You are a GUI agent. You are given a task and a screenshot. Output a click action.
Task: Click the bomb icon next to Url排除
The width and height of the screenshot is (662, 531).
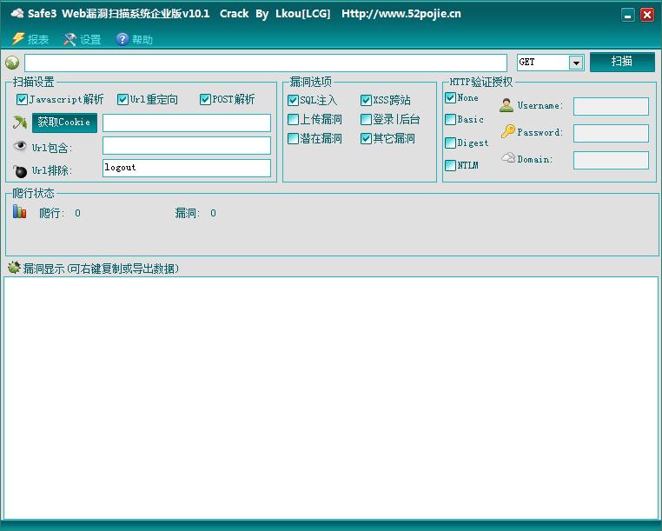click(20, 169)
